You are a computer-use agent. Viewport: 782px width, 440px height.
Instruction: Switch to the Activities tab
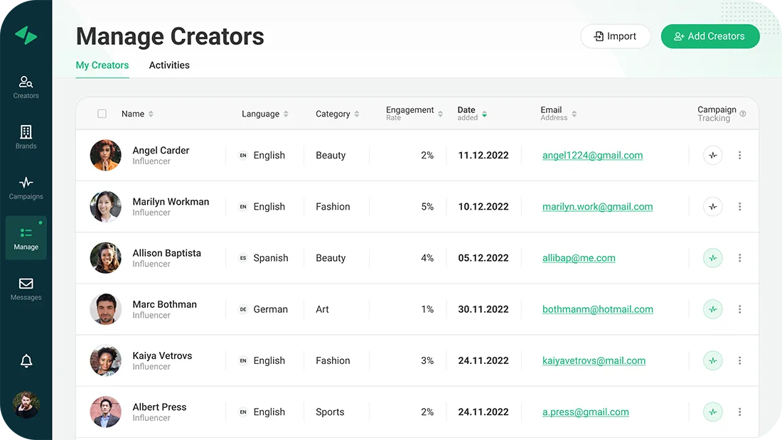tap(169, 65)
